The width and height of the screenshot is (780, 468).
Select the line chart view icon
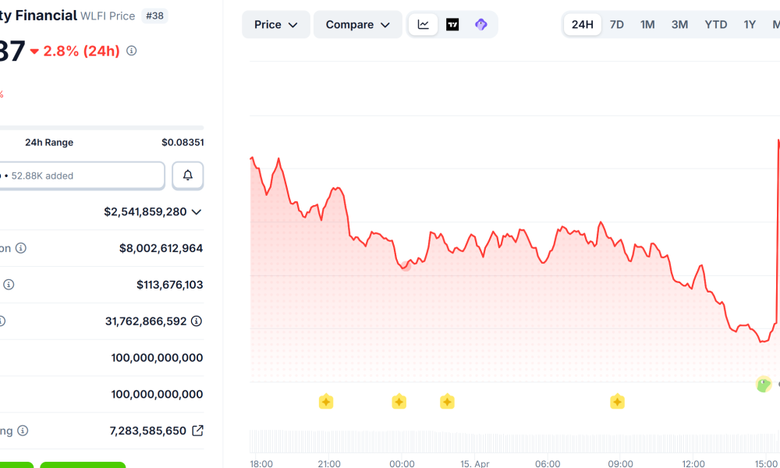pyautogui.click(x=423, y=24)
